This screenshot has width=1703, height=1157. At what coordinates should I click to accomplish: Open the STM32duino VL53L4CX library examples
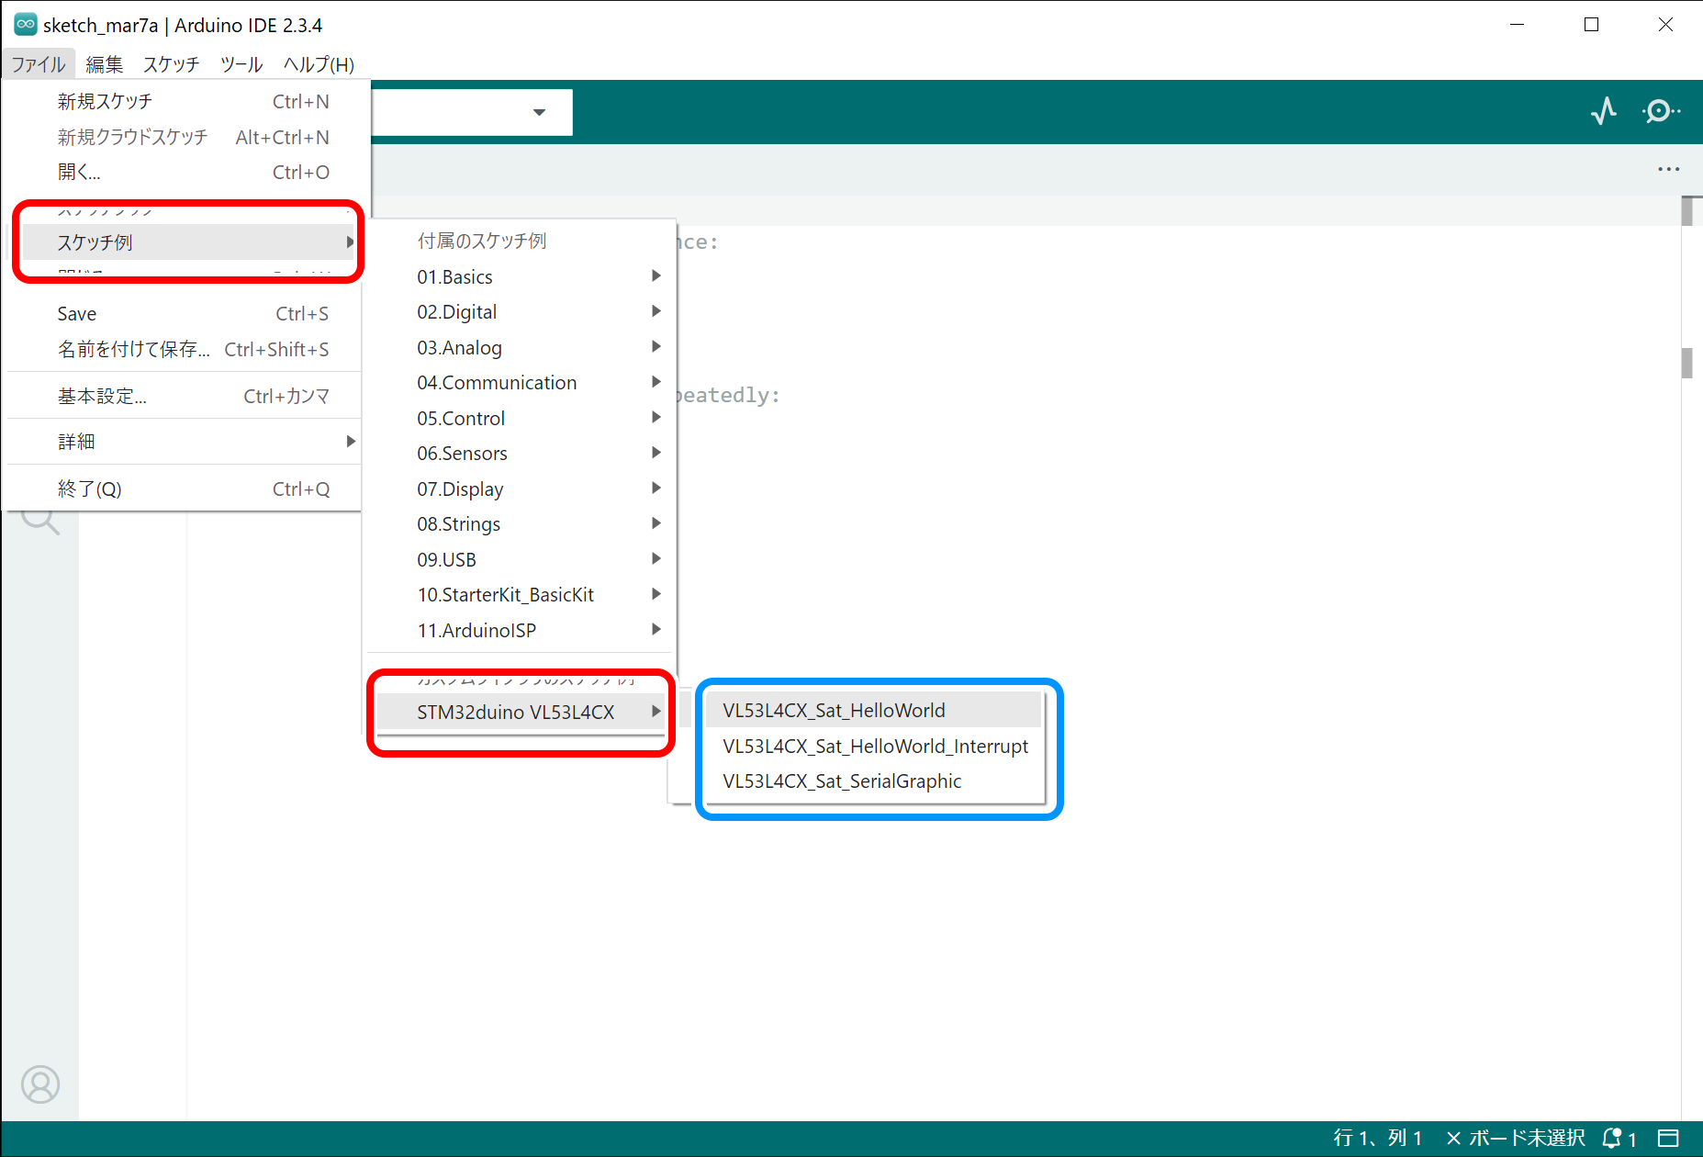coord(521,712)
